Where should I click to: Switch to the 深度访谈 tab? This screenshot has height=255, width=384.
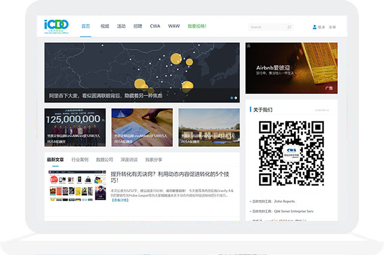point(129,159)
